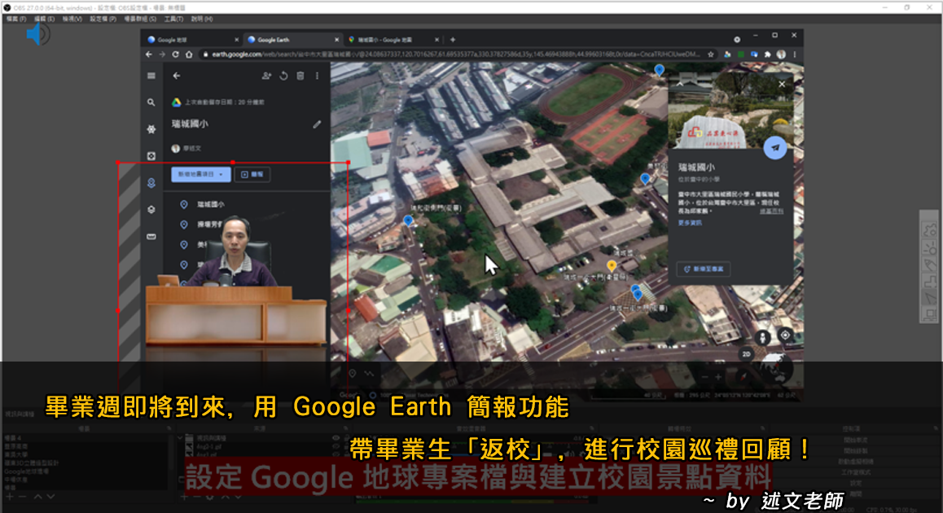Open the Chrome profile avatar

click(781, 54)
